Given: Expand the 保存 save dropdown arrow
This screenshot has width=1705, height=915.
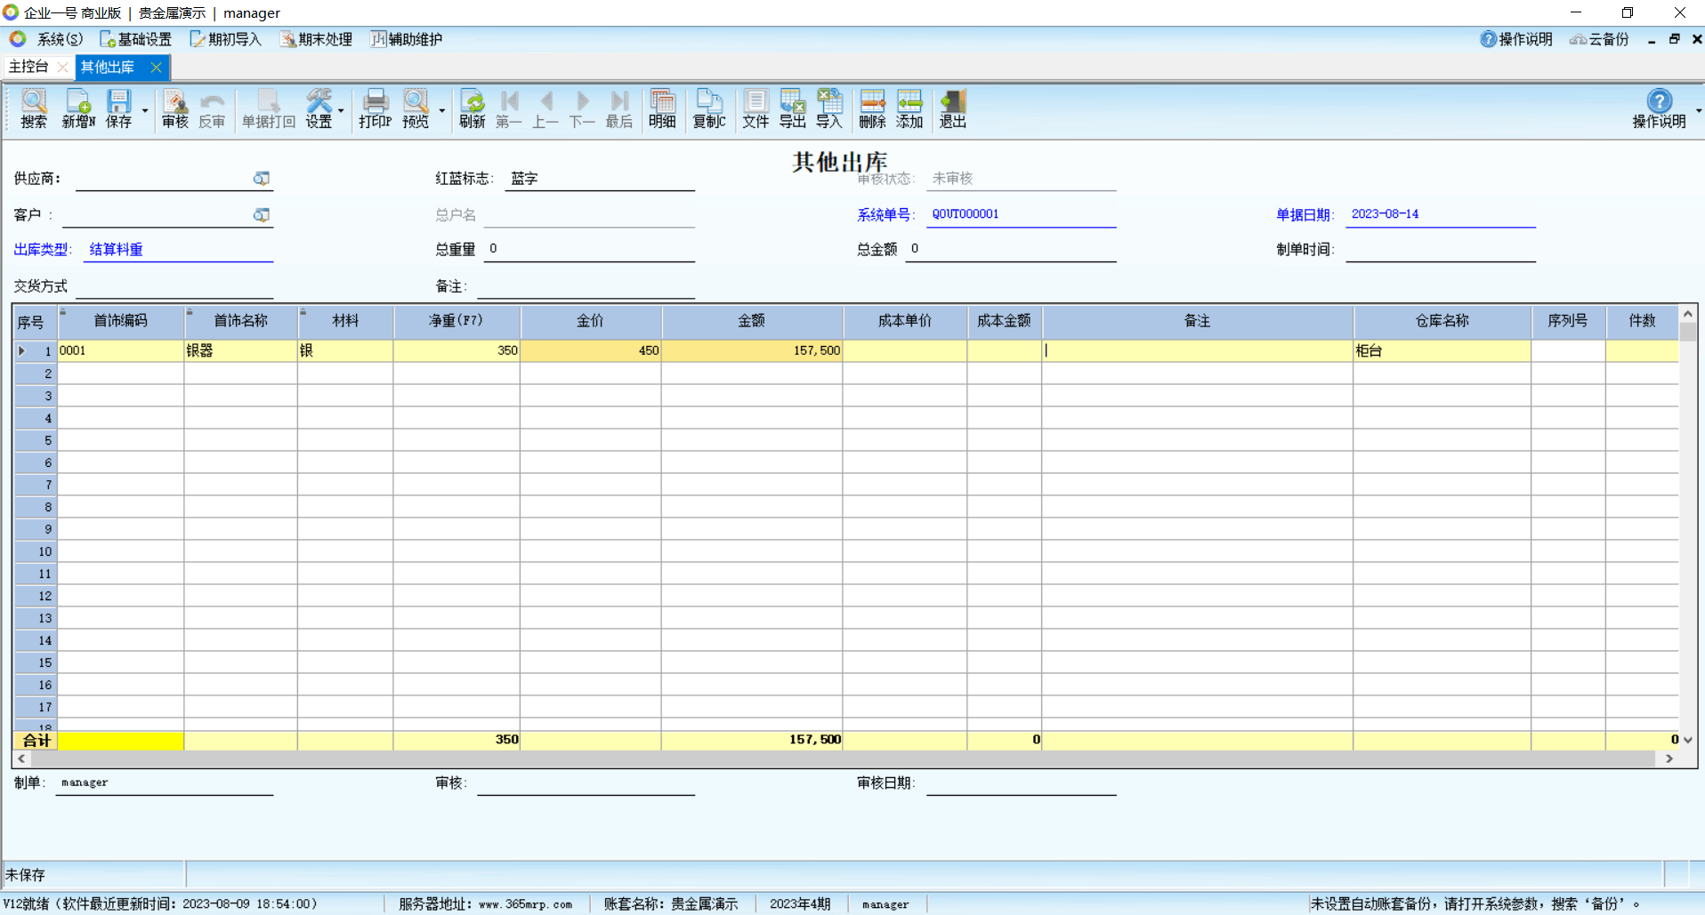Looking at the screenshot, I should tap(145, 111).
